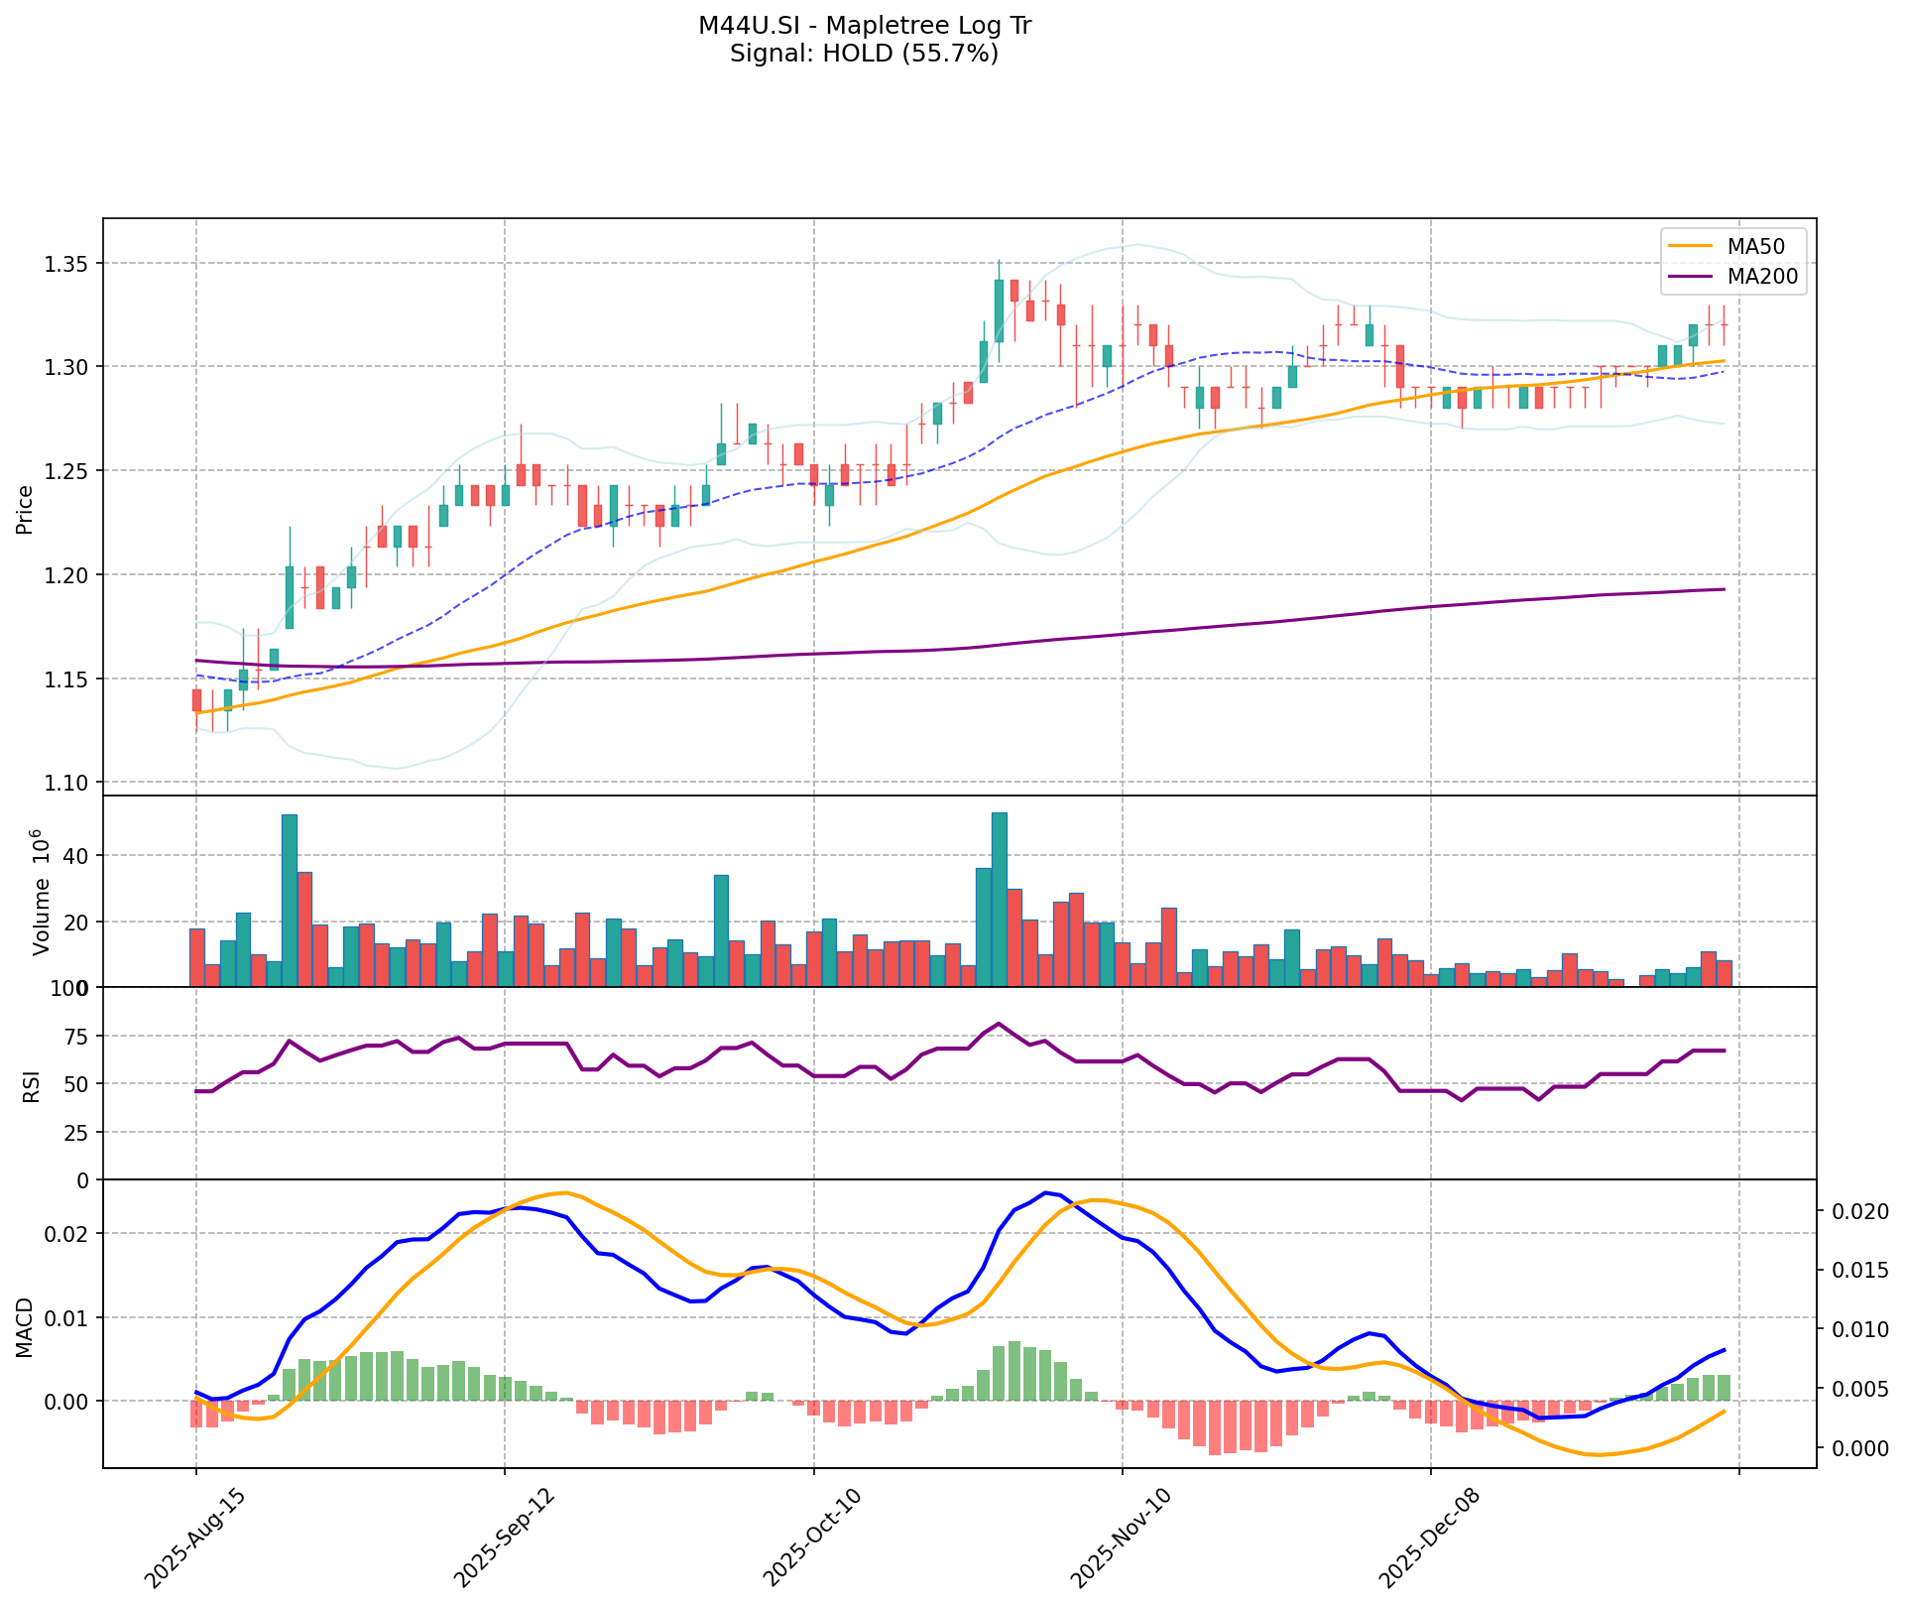Viewport: 1905px width, 1606px height.
Task: Click the tallest green volume bar in October
Action: pos(1000,899)
